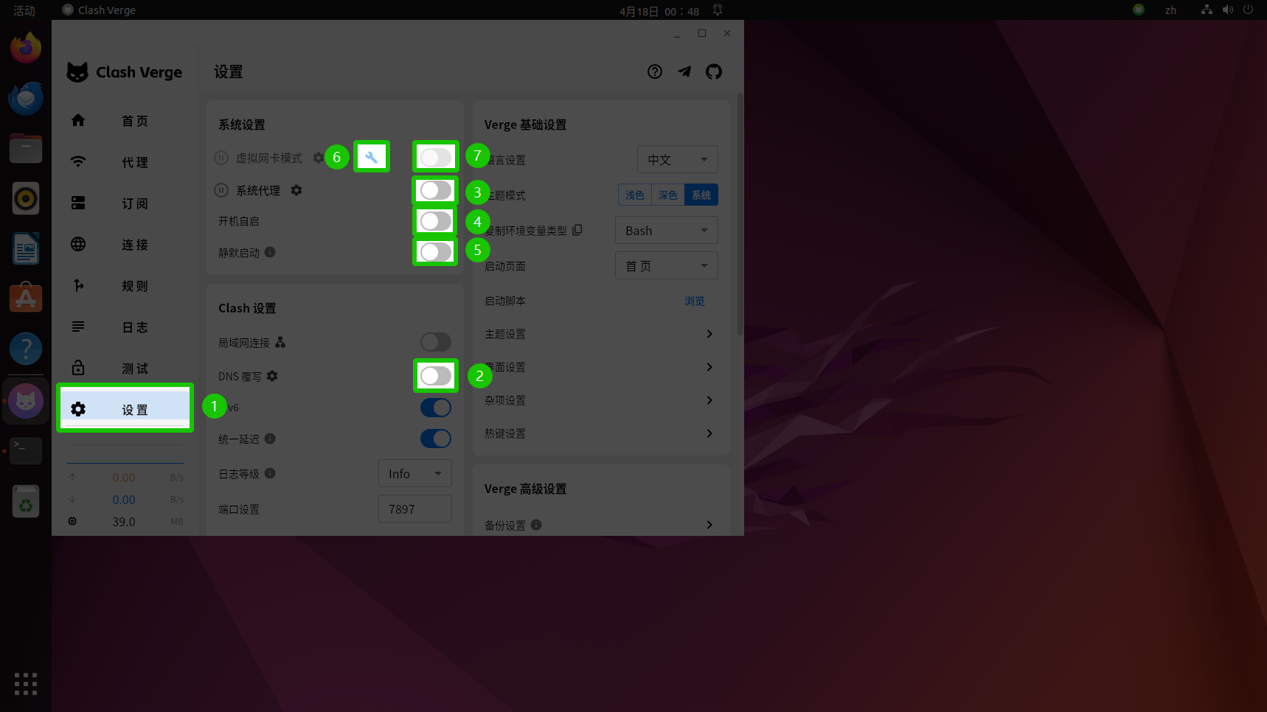Click the pause icon beside 虚拟网卡模式
The width and height of the screenshot is (1267, 712).
point(221,158)
